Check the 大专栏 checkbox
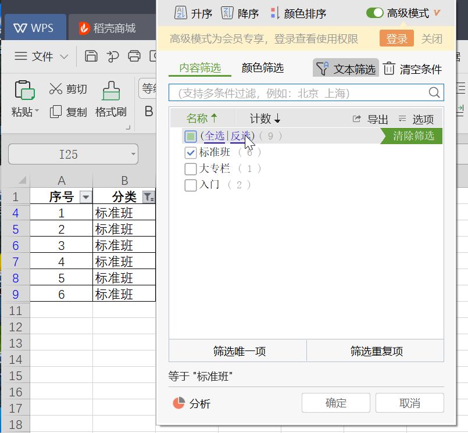Viewport: 468px width, 433px height. (191, 169)
